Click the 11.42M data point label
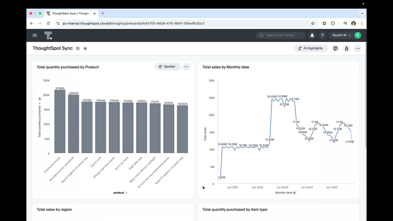Viewport: 393px width, 221px height. 350,142
